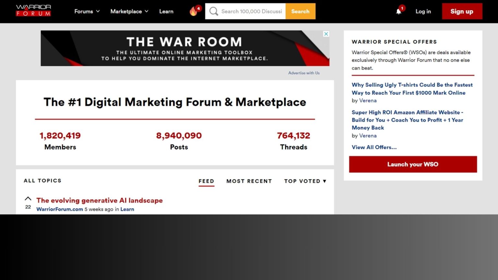The height and width of the screenshot is (280, 498).
Task: Open the Learn menu item
Action: point(166,11)
